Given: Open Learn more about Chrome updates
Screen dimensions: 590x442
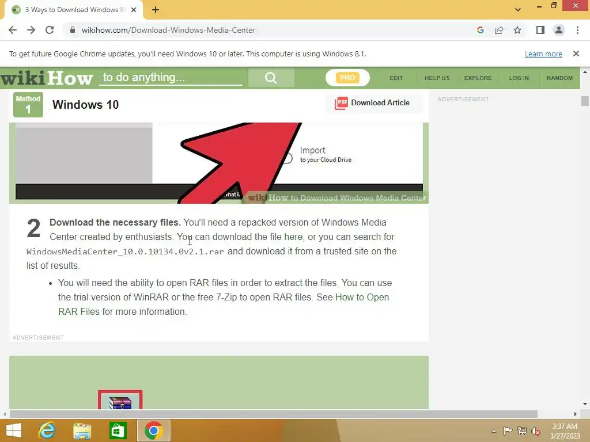Looking at the screenshot, I should click(x=543, y=54).
